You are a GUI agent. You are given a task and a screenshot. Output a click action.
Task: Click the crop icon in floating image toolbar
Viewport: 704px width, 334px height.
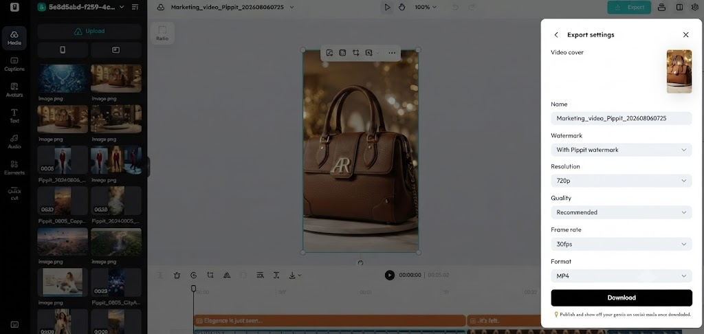(x=355, y=53)
